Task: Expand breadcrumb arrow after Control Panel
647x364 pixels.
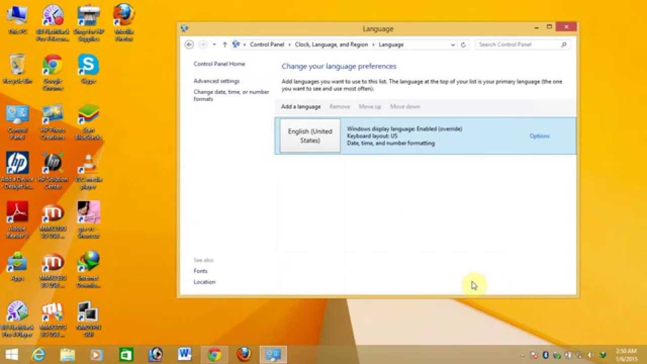Action: pos(290,44)
